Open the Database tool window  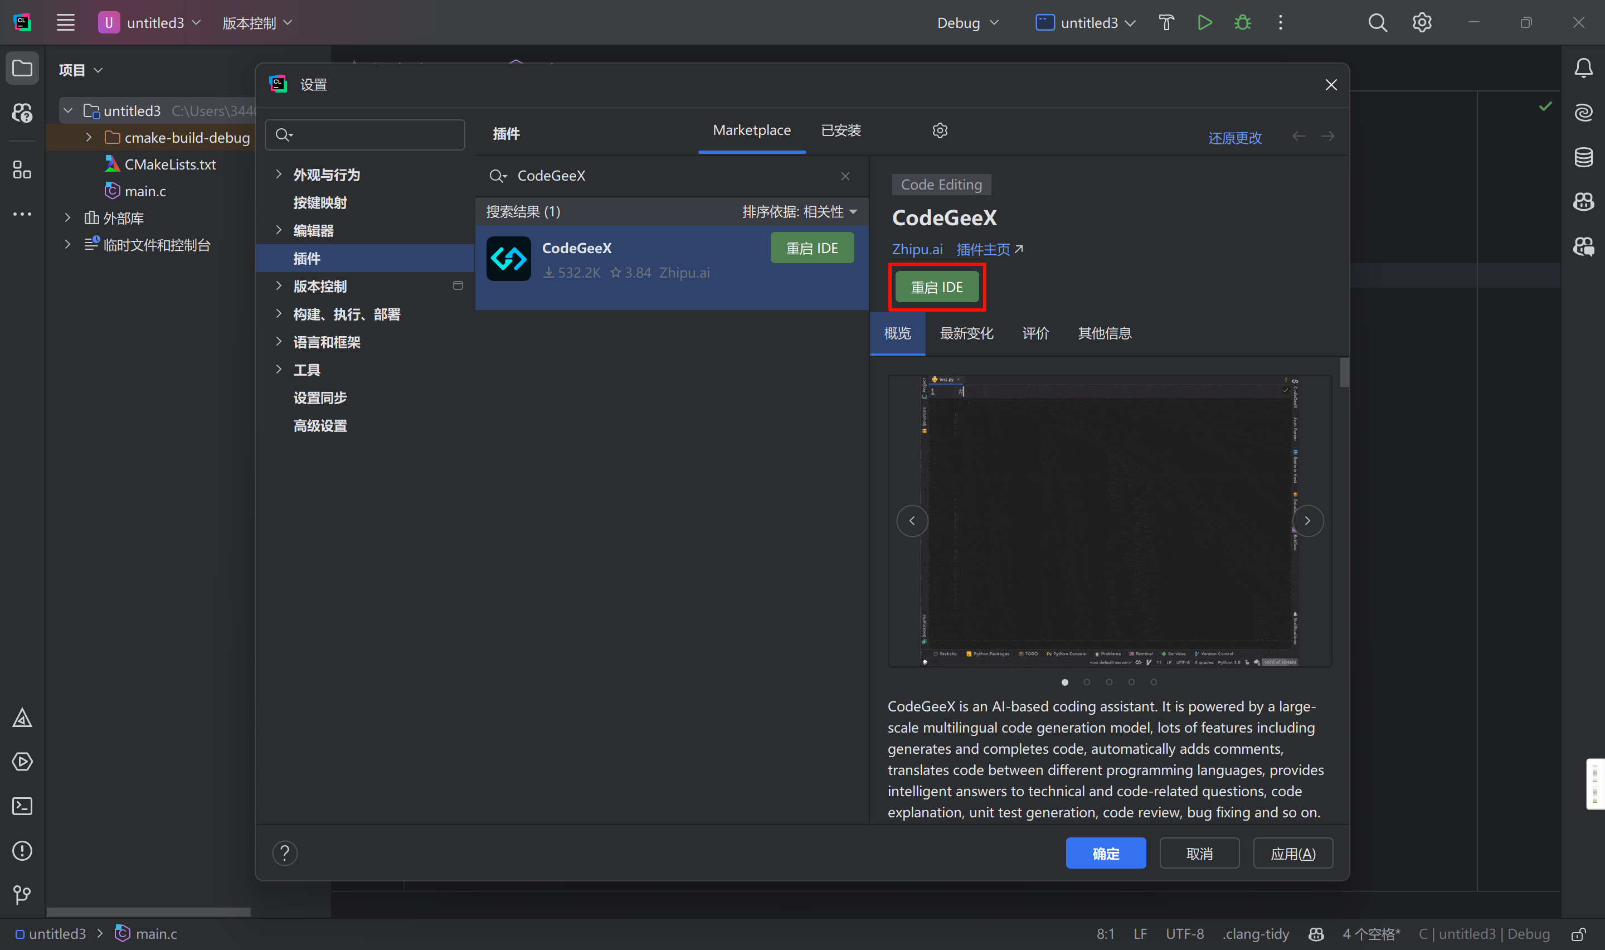[1583, 157]
